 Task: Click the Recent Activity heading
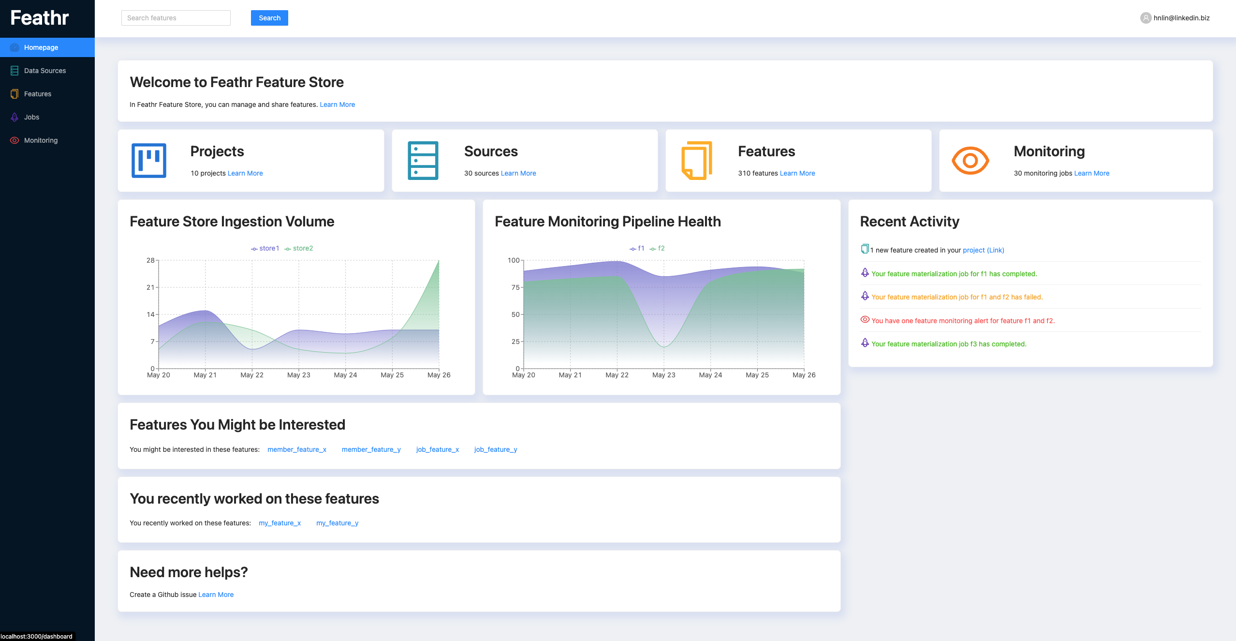pos(910,222)
